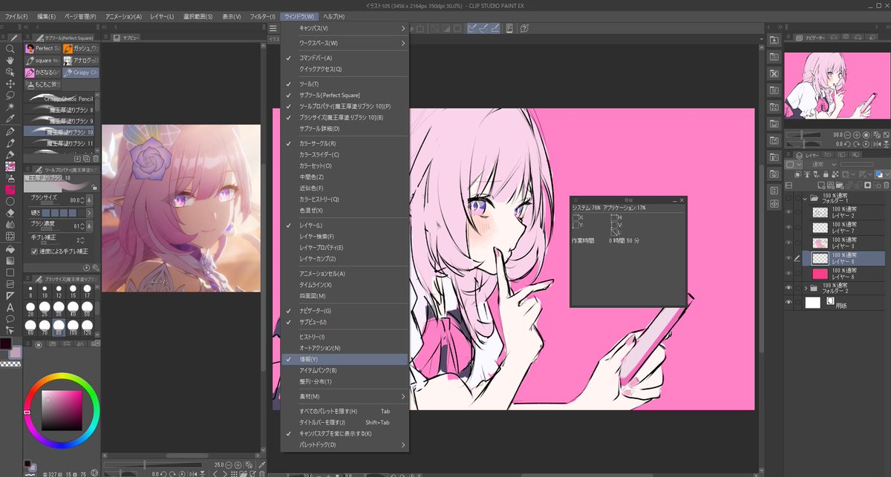This screenshot has height=477, width=891.
Task: Pick brush size preset 100
Action: point(74,326)
